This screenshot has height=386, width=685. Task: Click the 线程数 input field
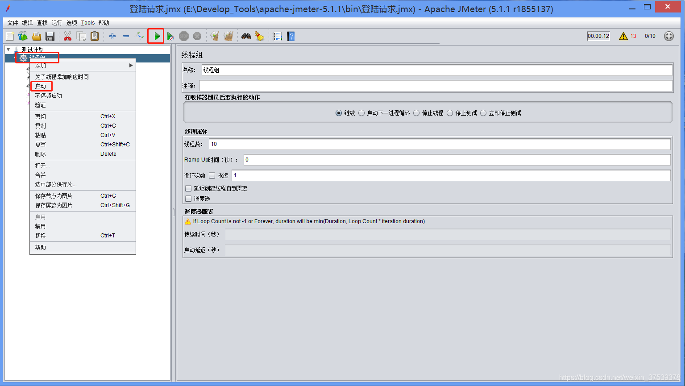440,144
